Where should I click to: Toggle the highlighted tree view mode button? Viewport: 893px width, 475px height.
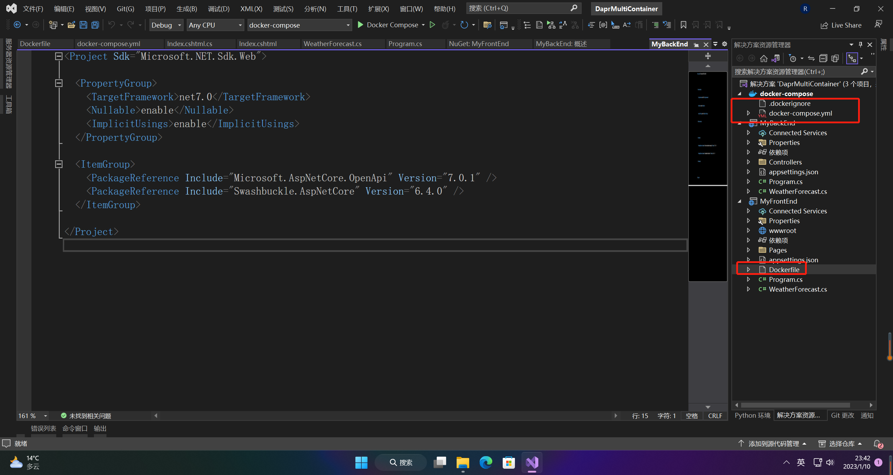(x=852, y=58)
